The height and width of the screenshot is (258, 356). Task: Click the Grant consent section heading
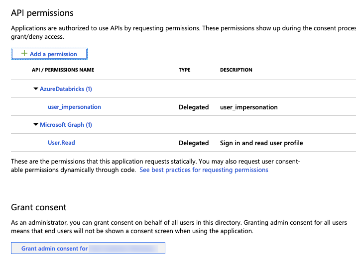click(x=38, y=207)
